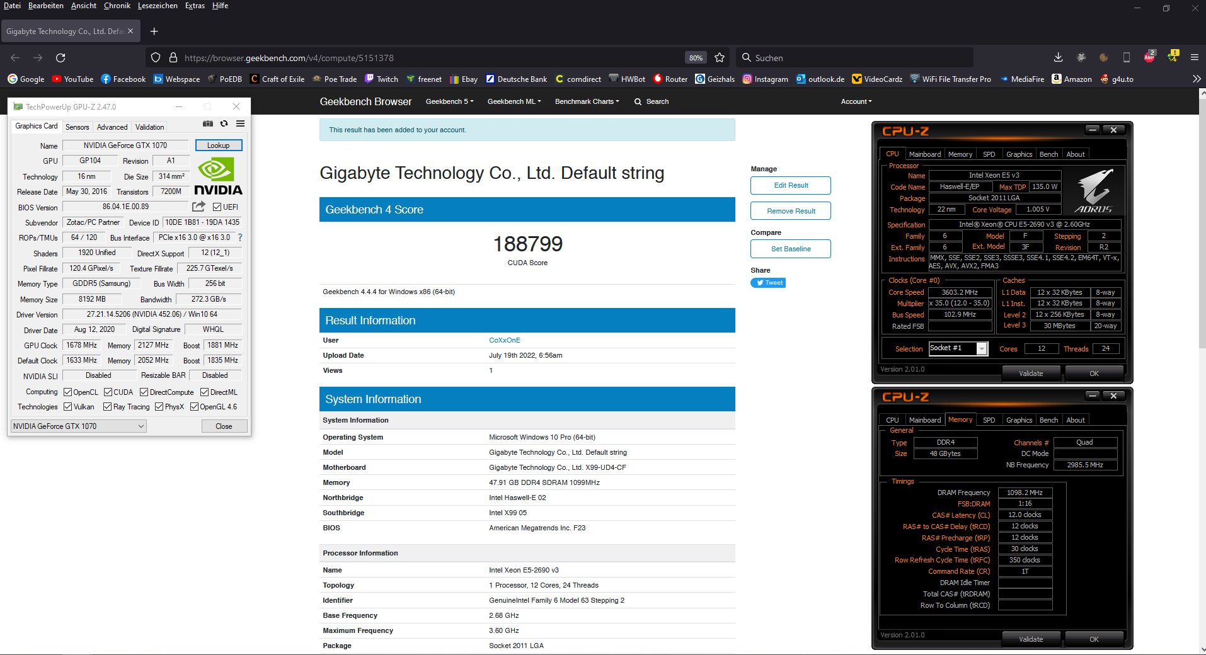Image resolution: width=1206 pixels, height=655 pixels.
Task: Open the Chronik menu in Firefox
Action: click(117, 6)
